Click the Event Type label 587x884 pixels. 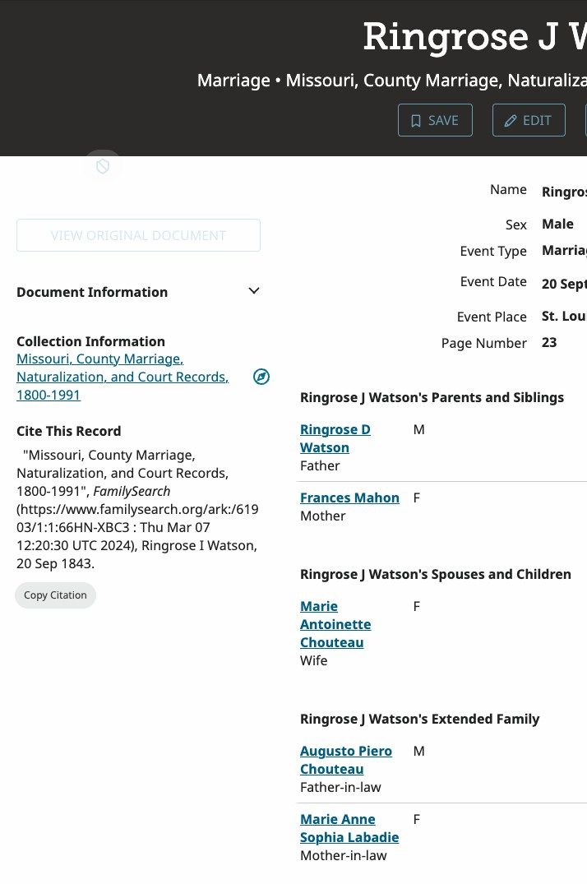[x=493, y=251]
